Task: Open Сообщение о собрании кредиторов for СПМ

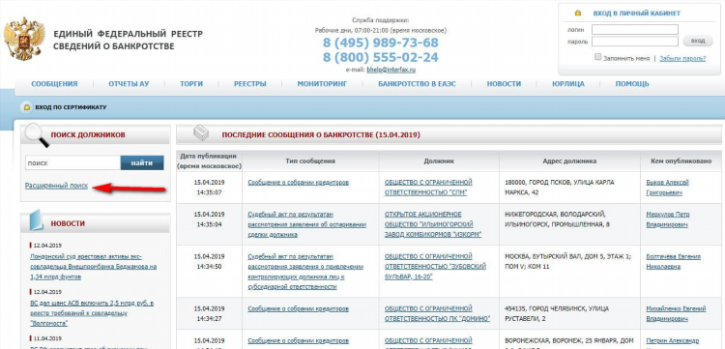Action: [x=299, y=183]
